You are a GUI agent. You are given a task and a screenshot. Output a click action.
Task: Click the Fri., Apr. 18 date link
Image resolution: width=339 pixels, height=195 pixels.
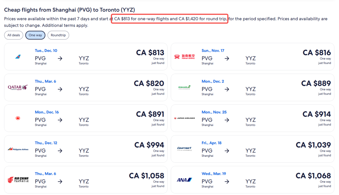click(212, 143)
